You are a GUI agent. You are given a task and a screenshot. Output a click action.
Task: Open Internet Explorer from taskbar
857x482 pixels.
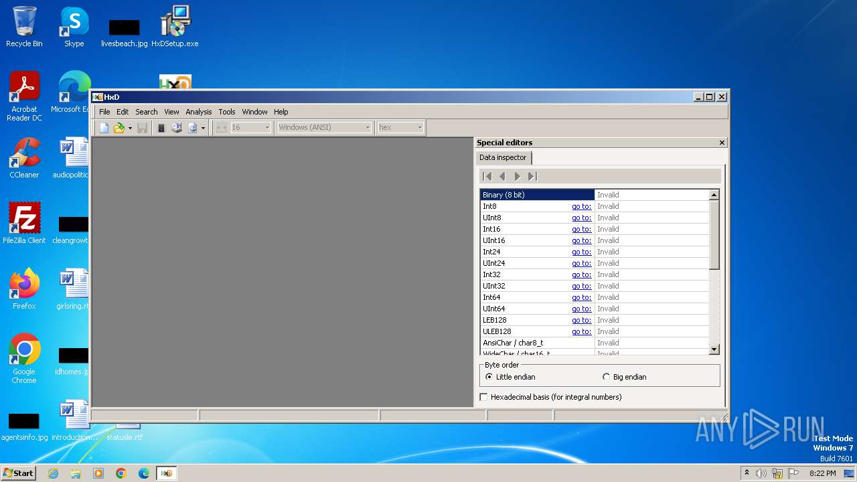(53, 473)
